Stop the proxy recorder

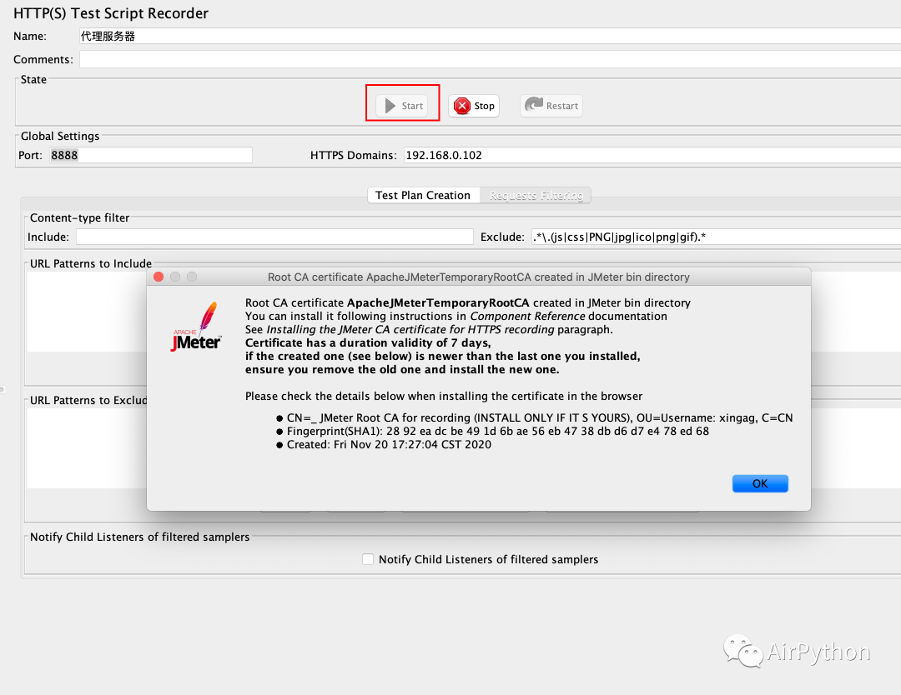(x=474, y=106)
